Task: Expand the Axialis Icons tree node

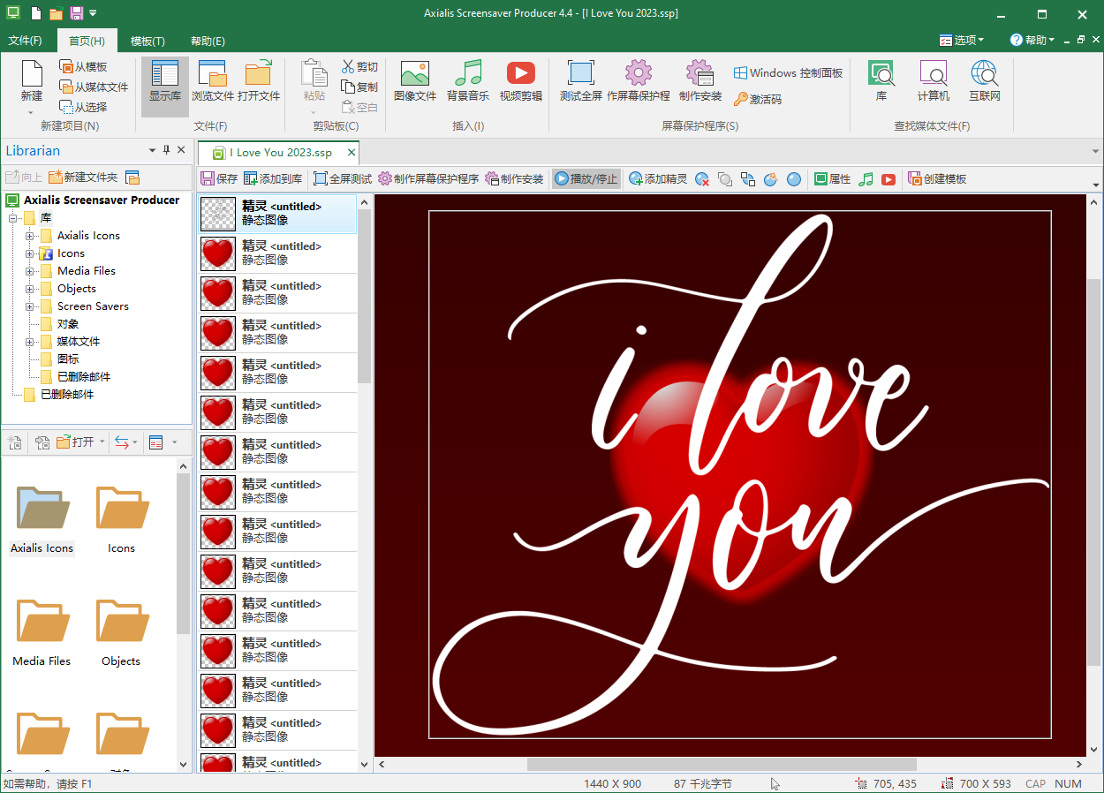Action: tap(30, 235)
